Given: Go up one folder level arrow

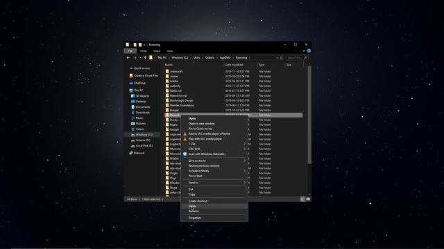Looking at the screenshot, I should pyautogui.click(x=145, y=57).
